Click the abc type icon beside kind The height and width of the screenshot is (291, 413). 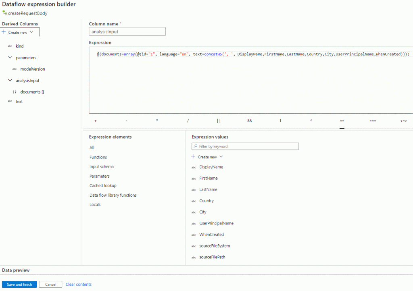10,46
